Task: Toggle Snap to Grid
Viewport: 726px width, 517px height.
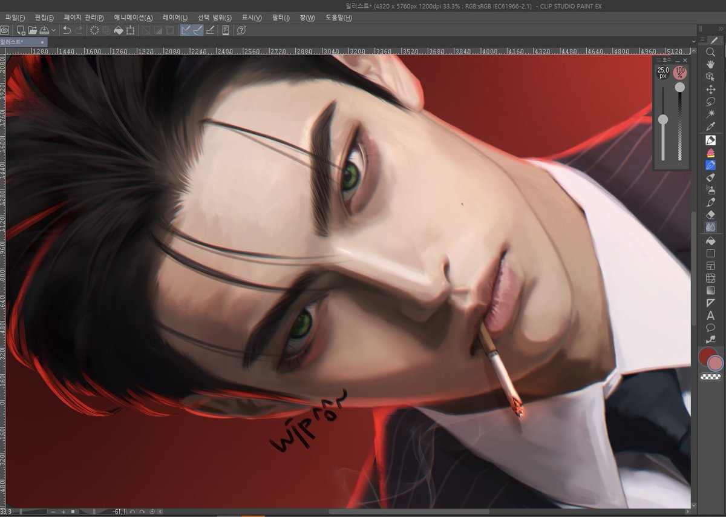Action: (210, 30)
